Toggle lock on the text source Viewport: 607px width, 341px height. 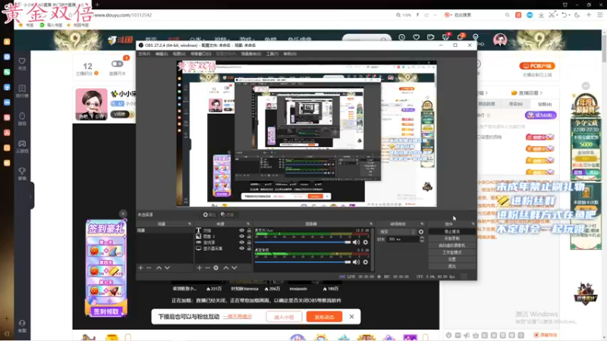point(249,230)
